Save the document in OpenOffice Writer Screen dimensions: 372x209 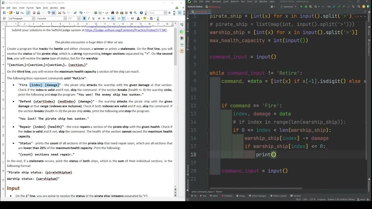coord(17,13)
